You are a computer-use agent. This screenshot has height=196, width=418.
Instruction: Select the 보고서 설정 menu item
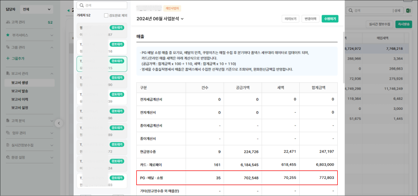tap(20, 107)
